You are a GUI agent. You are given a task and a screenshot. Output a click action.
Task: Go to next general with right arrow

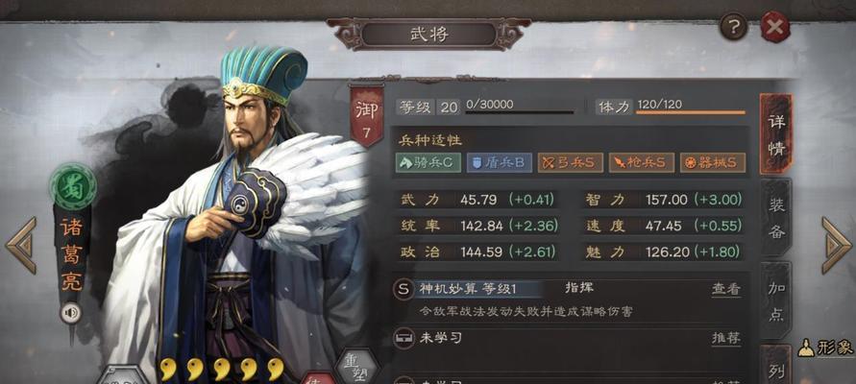click(x=836, y=245)
